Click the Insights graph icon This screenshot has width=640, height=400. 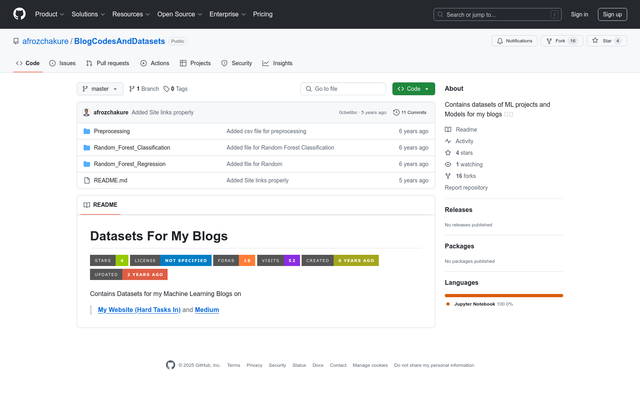coord(266,63)
